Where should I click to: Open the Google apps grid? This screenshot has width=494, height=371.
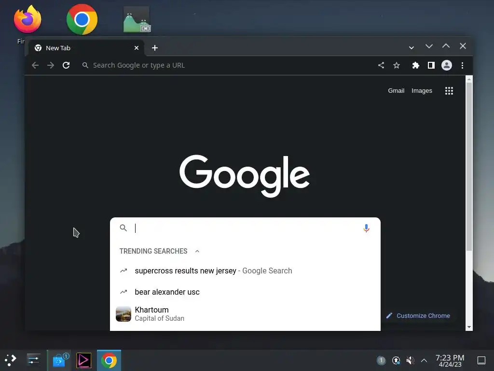point(449,91)
